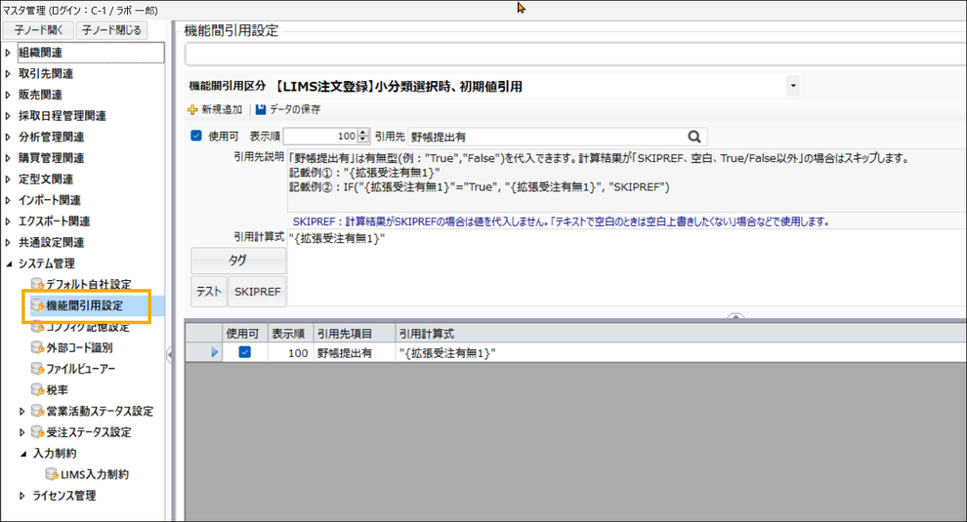967x522 pixels.
Task: Expand the 取引先関連 tree node
Action: tap(8, 74)
